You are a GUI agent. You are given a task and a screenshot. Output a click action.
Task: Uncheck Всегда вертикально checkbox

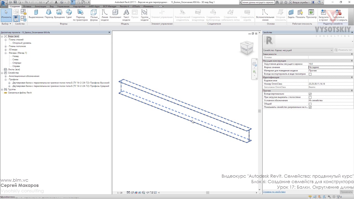(x=310, y=94)
